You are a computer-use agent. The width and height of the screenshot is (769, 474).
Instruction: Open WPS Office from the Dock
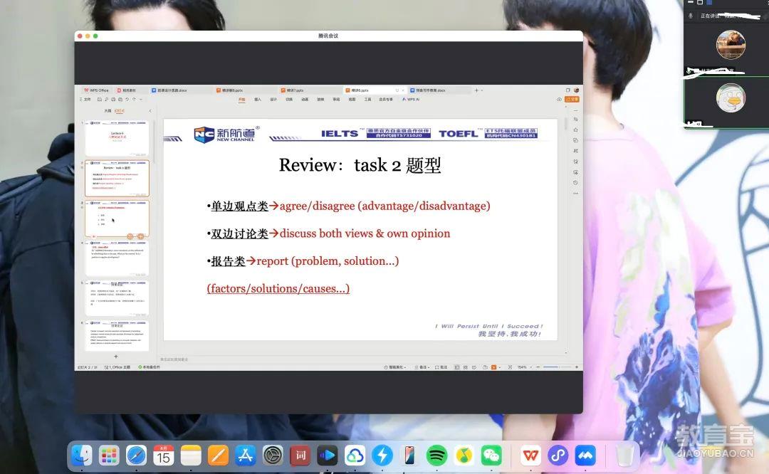tap(530, 455)
